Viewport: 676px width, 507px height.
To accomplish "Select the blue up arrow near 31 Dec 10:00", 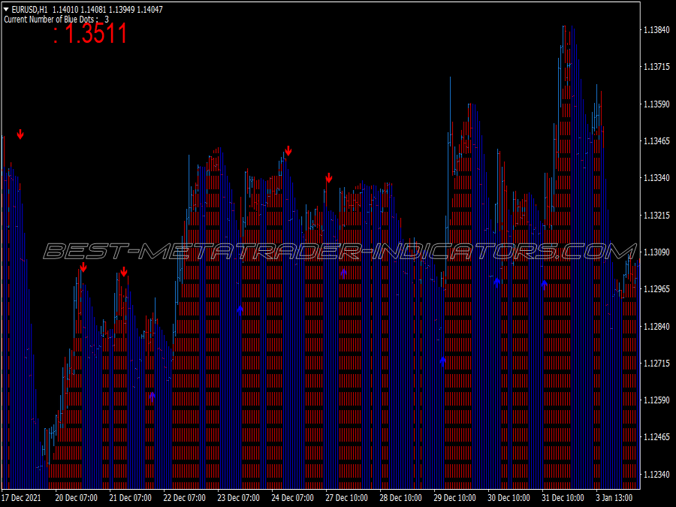I will point(544,285).
